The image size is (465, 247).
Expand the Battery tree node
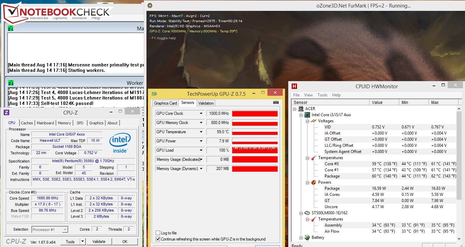point(301,237)
